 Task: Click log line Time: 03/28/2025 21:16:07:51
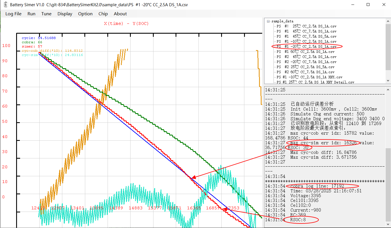point(313,191)
